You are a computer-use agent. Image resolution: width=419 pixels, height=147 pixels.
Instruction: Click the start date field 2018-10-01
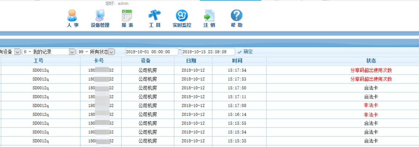click(x=151, y=52)
